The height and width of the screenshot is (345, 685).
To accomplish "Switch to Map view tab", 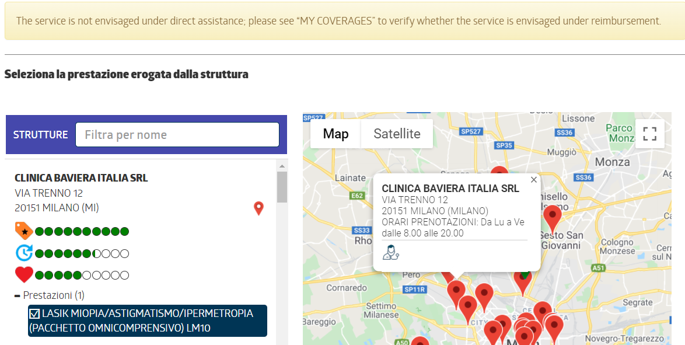I will (335, 134).
